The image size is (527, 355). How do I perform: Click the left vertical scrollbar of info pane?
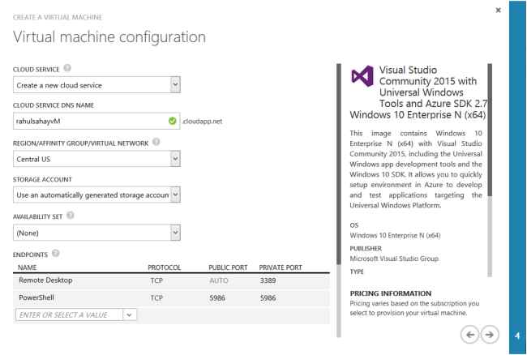pos(339,200)
